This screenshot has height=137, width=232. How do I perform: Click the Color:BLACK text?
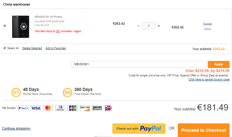pos(42,25)
